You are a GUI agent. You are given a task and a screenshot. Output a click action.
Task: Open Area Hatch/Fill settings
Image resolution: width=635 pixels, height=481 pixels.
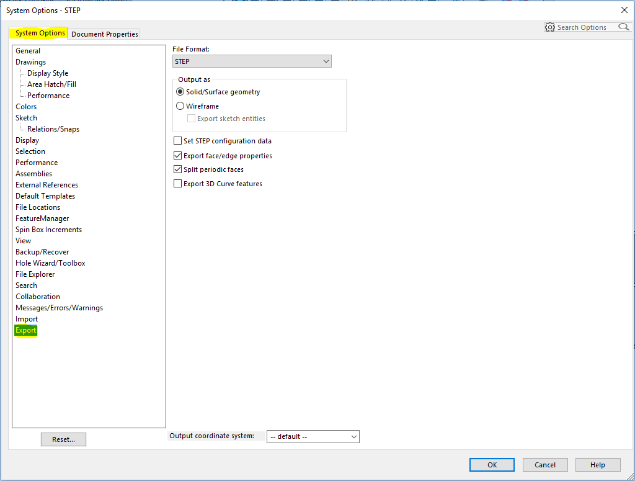tap(52, 84)
